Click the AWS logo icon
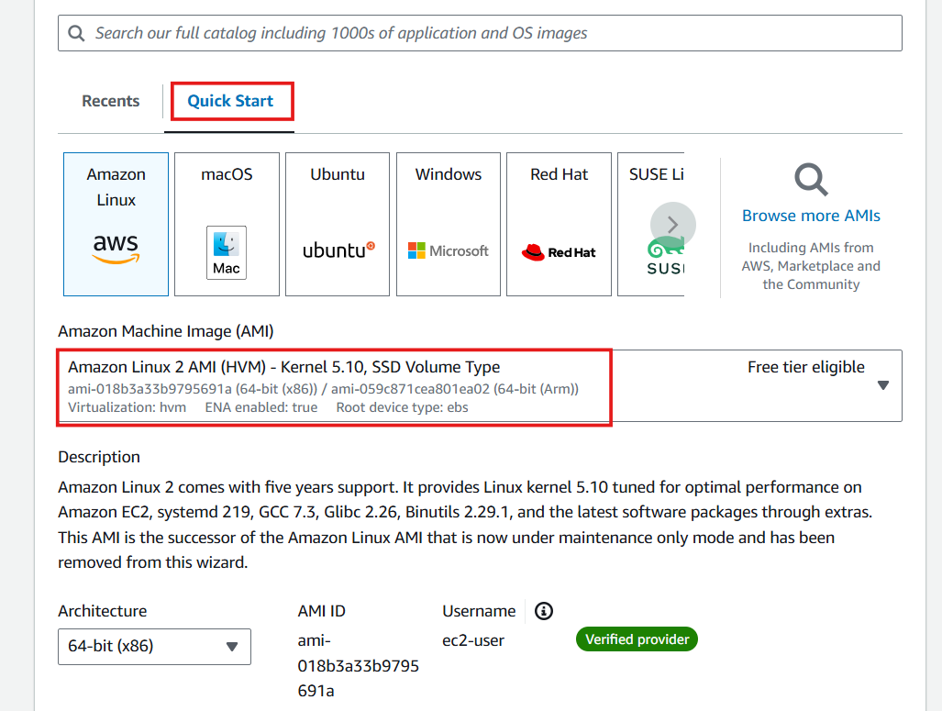942x711 pixels. pyautogui.click(x=116, y=249)
